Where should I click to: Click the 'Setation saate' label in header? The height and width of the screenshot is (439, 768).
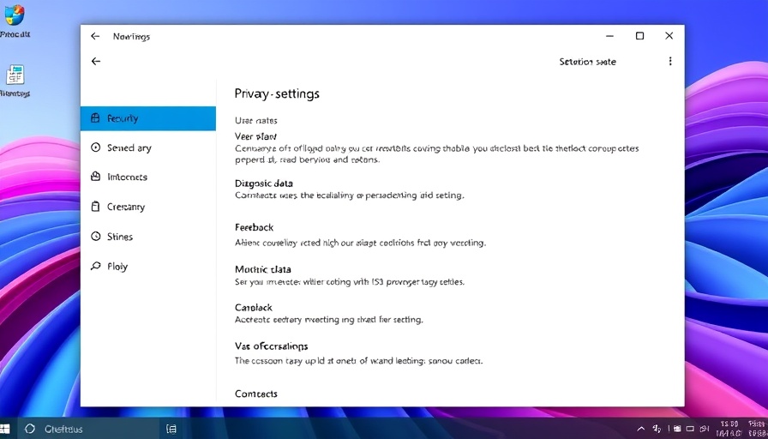point(587,62)
